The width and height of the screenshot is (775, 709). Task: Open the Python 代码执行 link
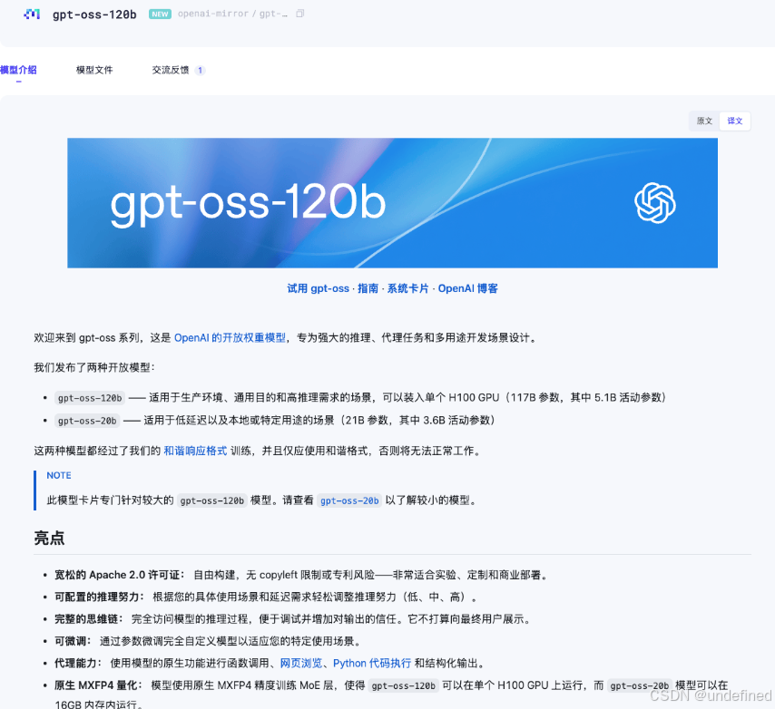coord(372,663)
